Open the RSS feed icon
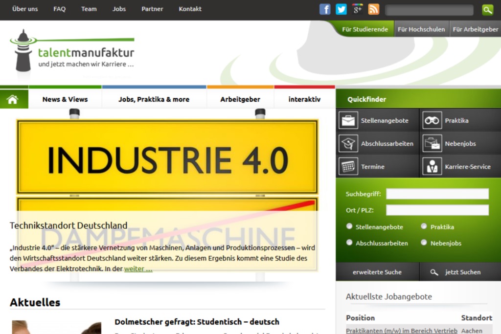Viewport: 501px width, 334px height. pos(373,9)
